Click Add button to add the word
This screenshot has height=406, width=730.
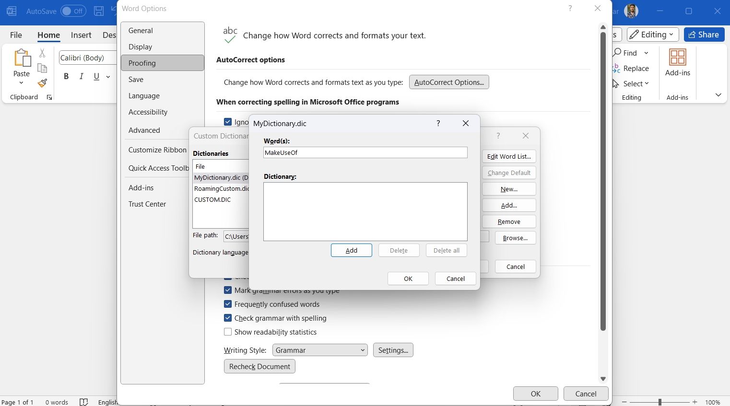tap(351, 250)
